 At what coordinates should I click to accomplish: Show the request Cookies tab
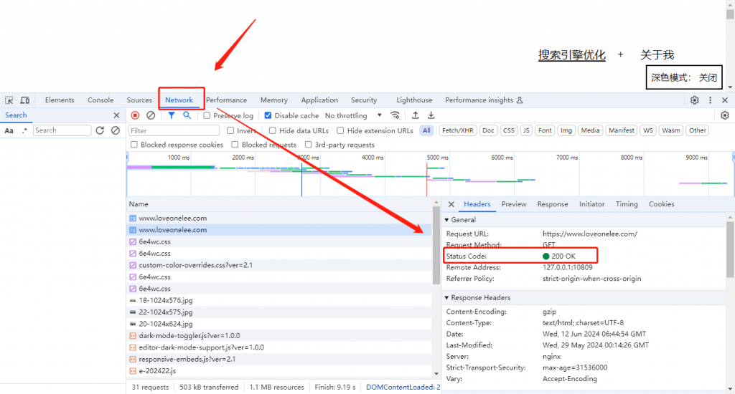[x=661, y=204]
